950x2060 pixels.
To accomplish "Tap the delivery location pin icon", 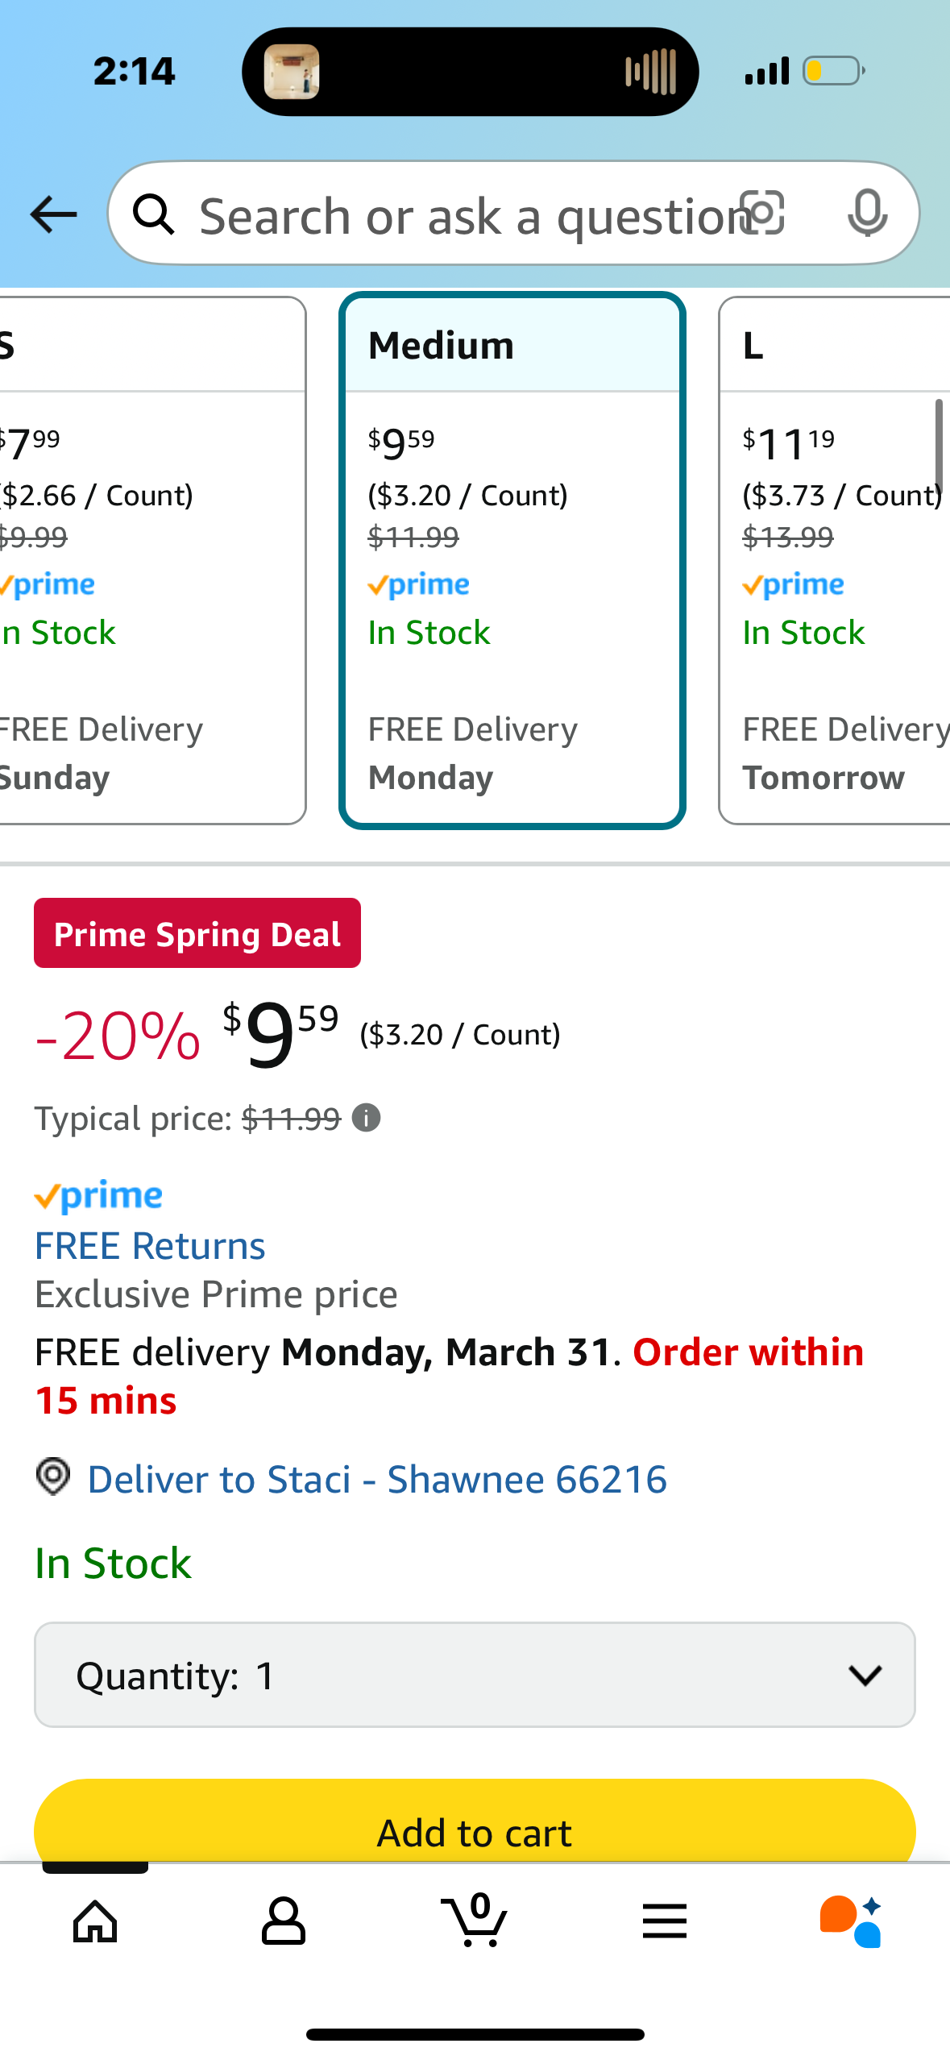I will click(x=53, y=1476).
